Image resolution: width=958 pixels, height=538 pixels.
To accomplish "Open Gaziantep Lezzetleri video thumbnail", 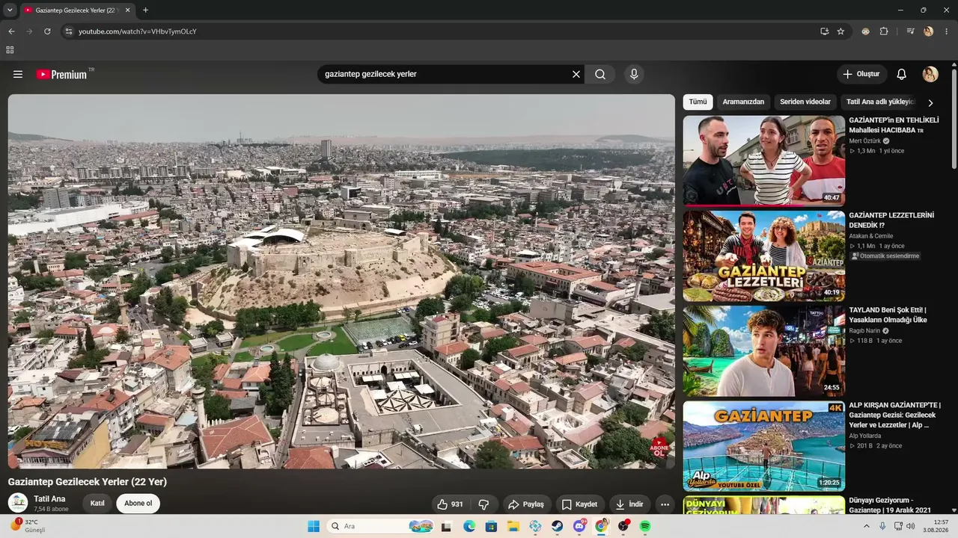I will click(763, 256).
